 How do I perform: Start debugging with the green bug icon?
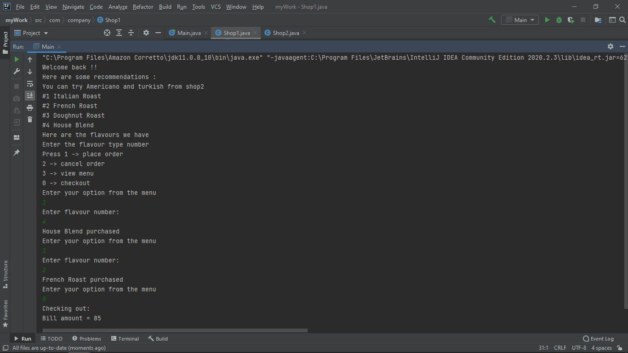coord(559,20)
